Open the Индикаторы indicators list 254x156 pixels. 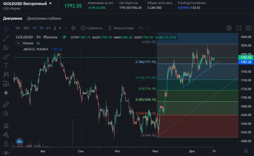(x=121, y=28)
